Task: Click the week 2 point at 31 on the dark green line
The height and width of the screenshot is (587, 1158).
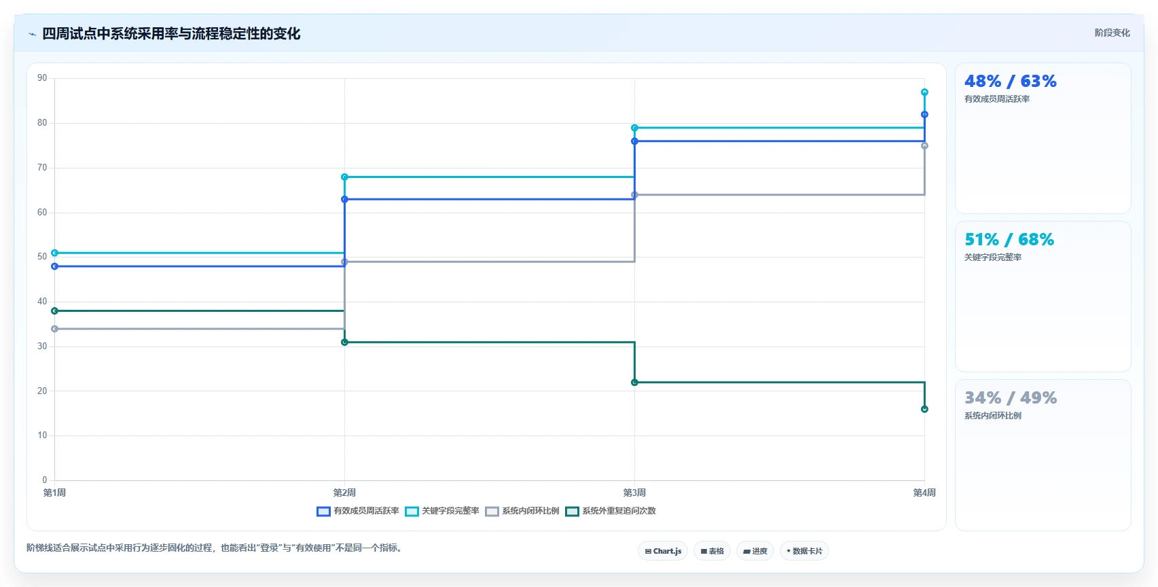Action: 344,342
